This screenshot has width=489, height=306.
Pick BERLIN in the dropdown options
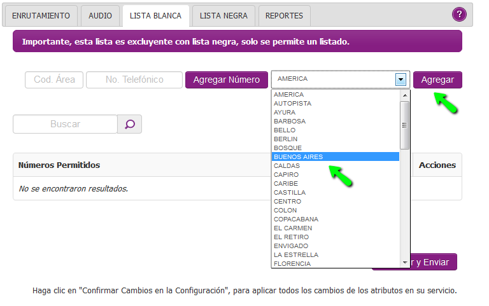(336, 139)
